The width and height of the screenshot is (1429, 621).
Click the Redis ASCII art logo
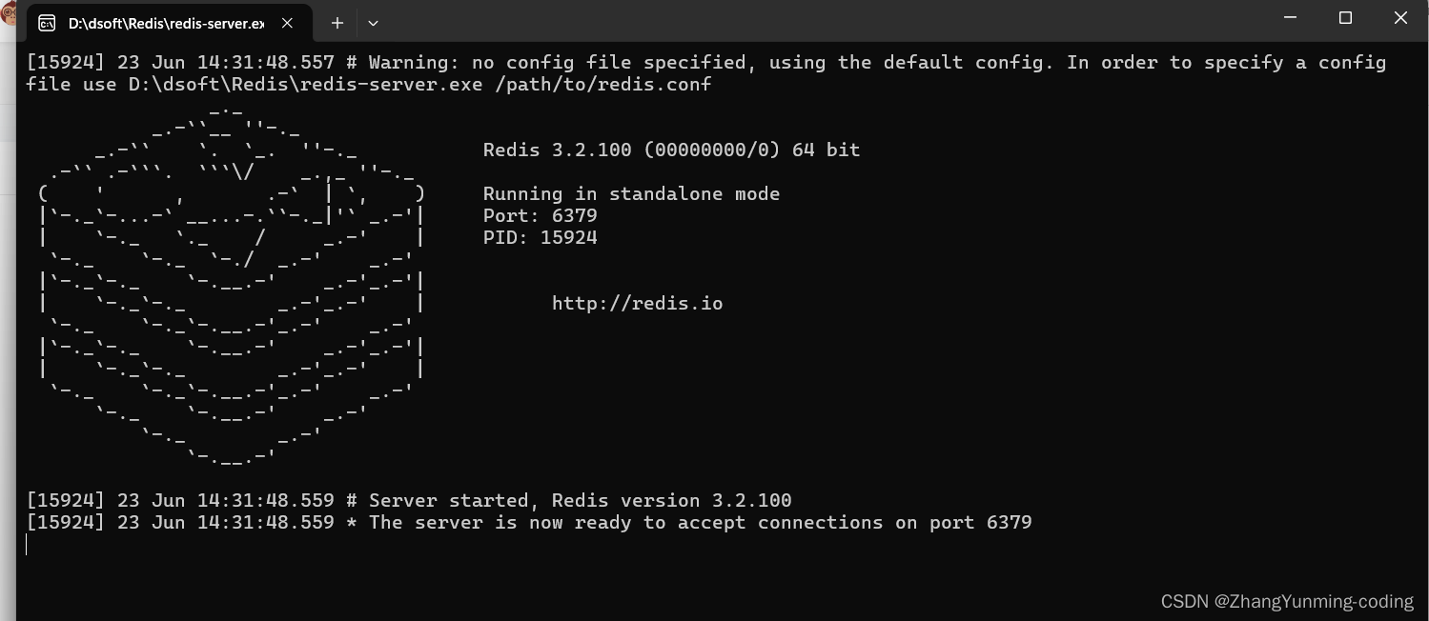tap(229, 286)
